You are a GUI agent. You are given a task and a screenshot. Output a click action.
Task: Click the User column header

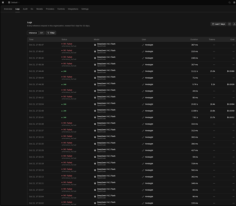[144, 40]
